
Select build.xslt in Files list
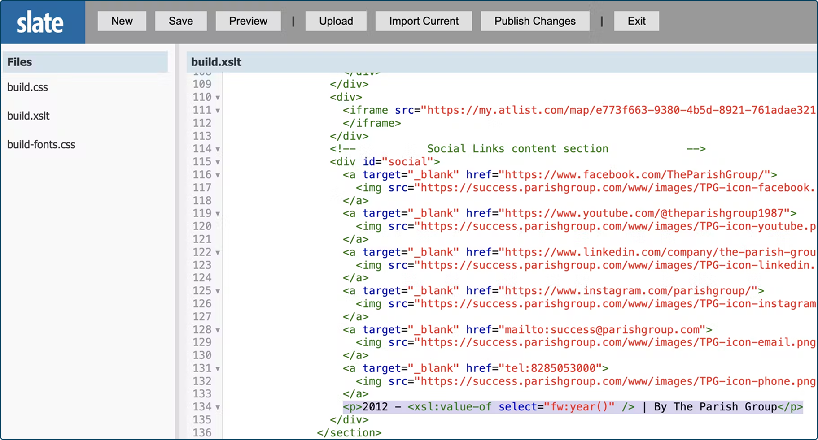pyautogui.click(x=29, y=116)
